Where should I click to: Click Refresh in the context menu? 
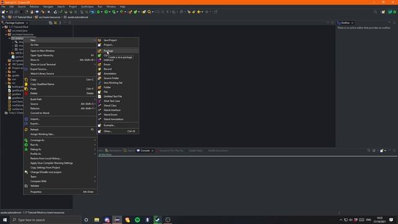[x=60, y=130]
